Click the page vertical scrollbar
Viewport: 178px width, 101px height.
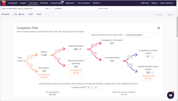click(x=177, y=27)
